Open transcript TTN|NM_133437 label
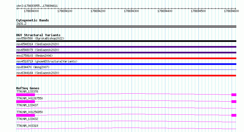244x132 pixels. 27,105
